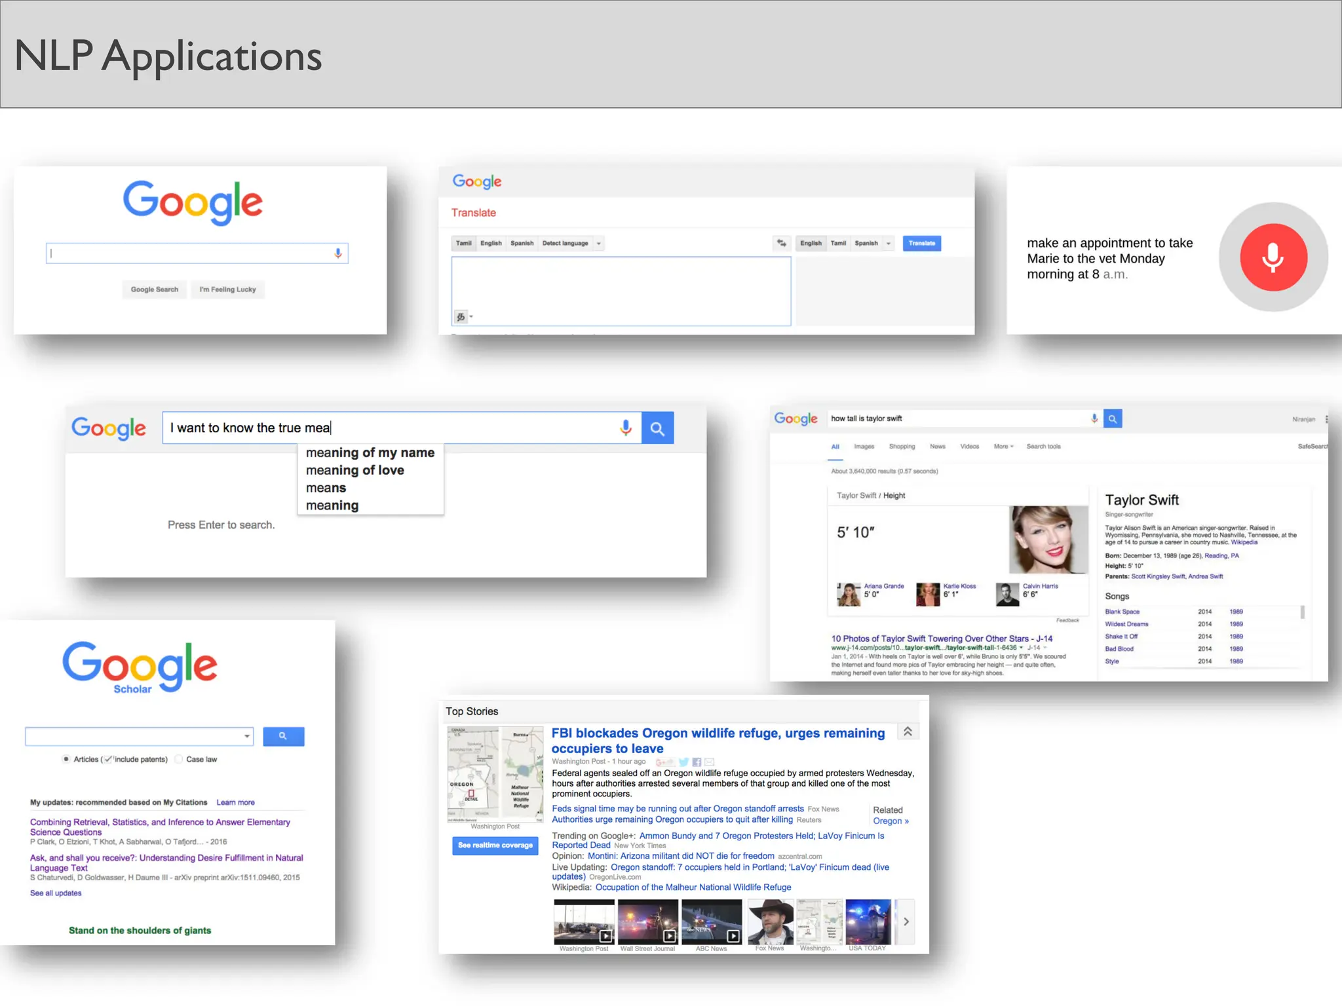
Task: Toggle the include patents checkbox
Action: point(109,759)
